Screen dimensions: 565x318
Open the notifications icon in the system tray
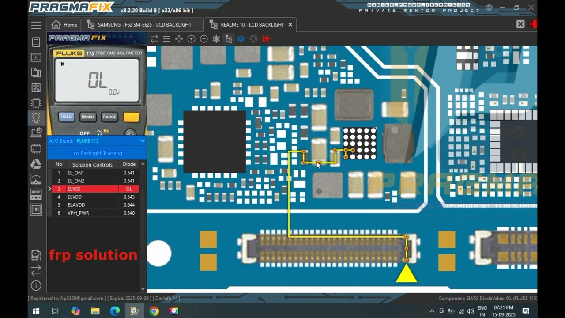pyautogui.click(x=526, y=311)
